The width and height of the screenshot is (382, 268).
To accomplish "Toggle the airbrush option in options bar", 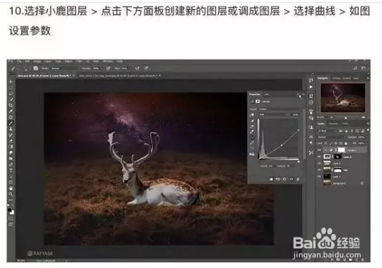I will click(137, 68).
